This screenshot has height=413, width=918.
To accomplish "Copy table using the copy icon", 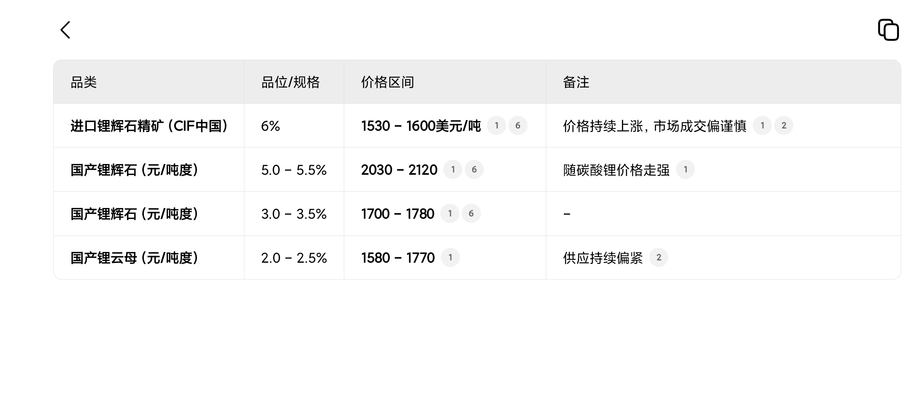I will point(888,30).
